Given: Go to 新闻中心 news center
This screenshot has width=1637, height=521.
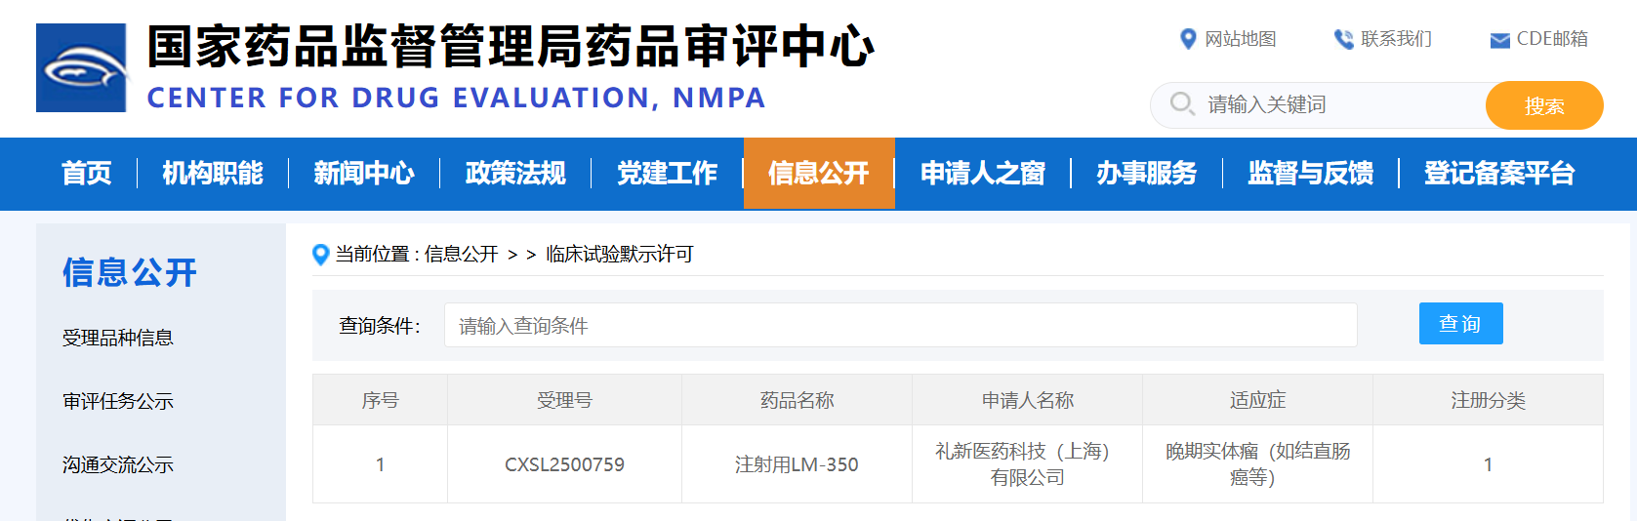Looking at the screenshot, I should tap(364, 174).
